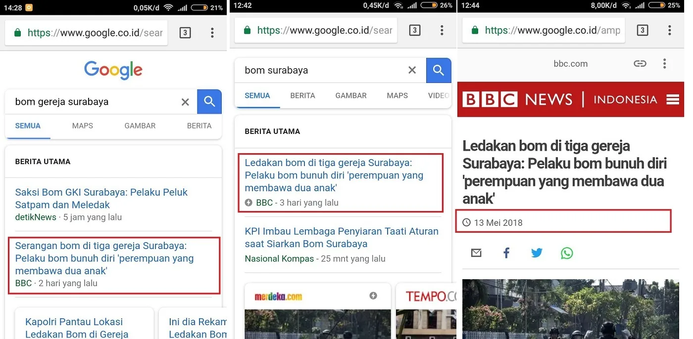Viewport: 693px width, 339px height.
Task: Tap the URL bar in middle phone
Action: 316,31
